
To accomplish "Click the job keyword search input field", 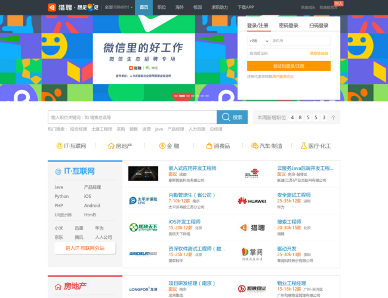I will pyautogui.click(x=132, y=117).
